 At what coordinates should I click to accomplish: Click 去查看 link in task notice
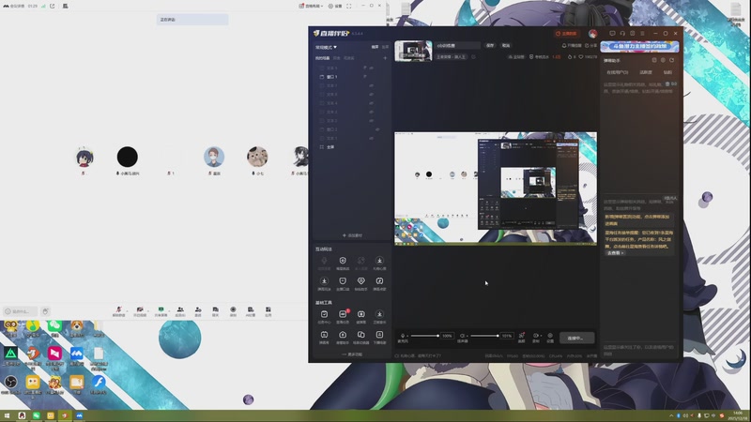616,252
